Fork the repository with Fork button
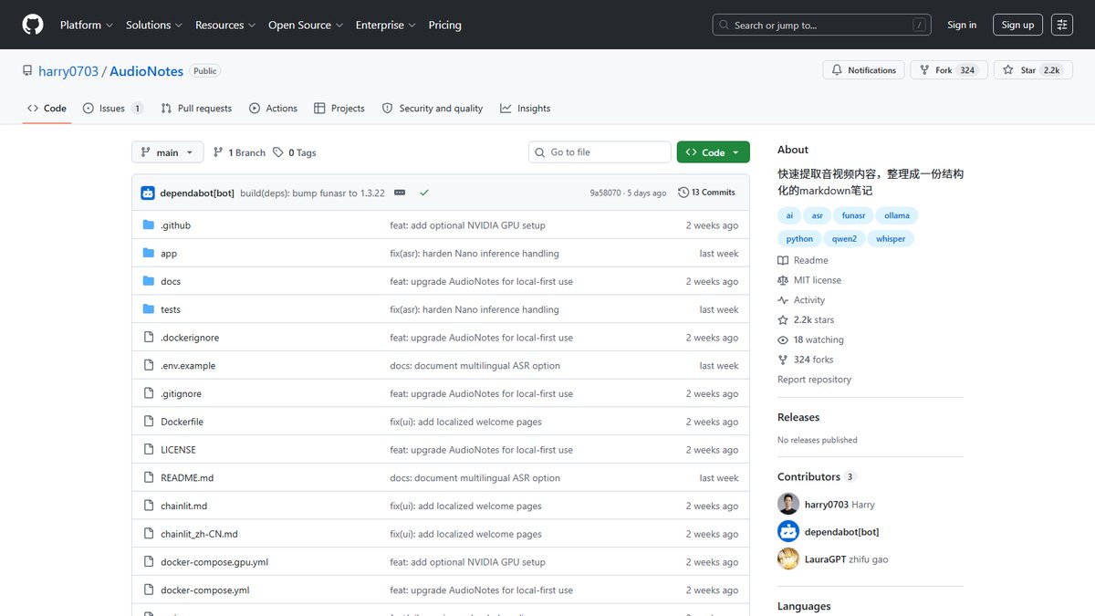Viewport: 1095px width, 616px height. tap(949, 70)
